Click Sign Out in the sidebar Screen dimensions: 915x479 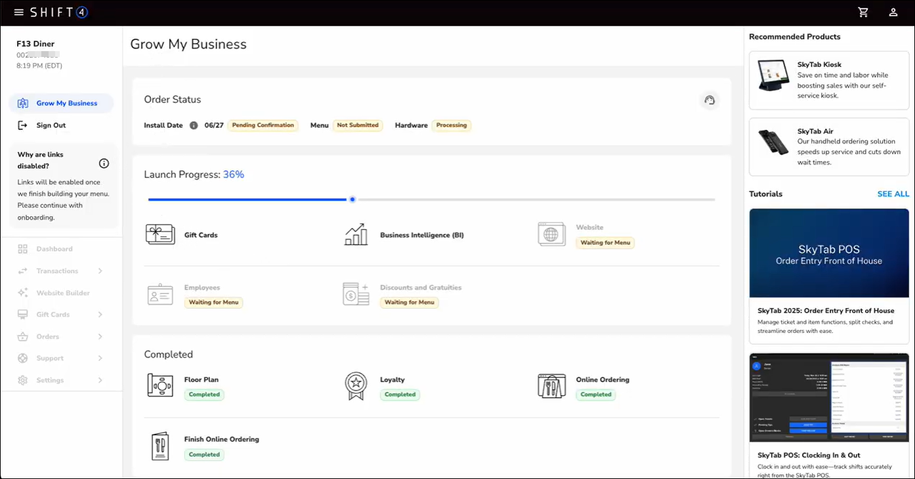[51, 125]
